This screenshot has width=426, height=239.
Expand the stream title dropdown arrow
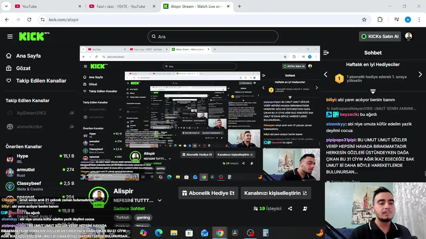pos(159,200)
